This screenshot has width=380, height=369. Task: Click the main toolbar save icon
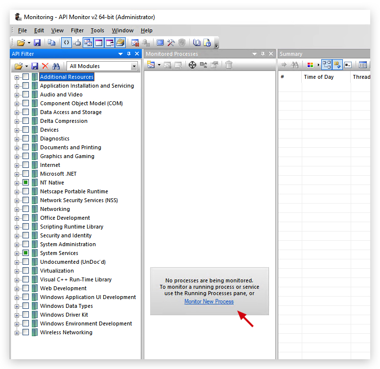[37, 43]
